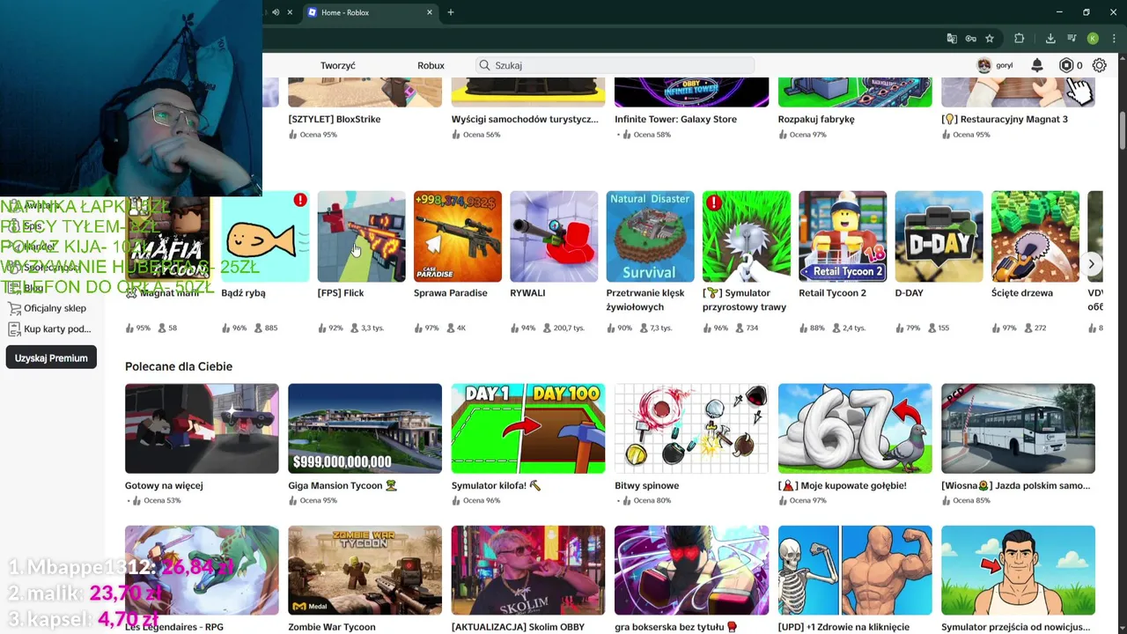Open the goryl profile avatar
This screenshot has width=1127, height=634.
[984, 65]
